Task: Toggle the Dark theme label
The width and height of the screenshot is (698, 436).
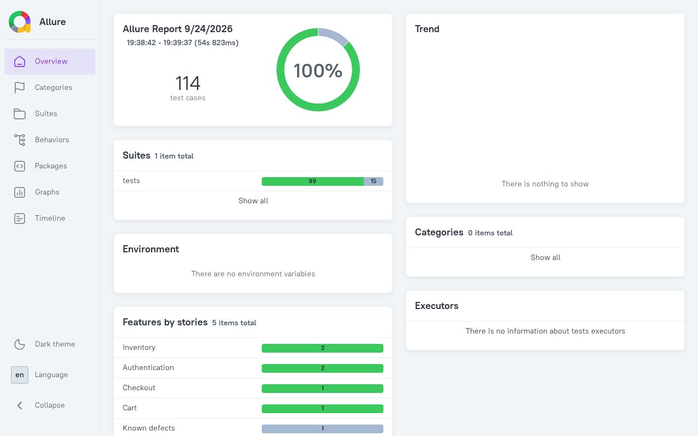Action: (x=55, y=344)
